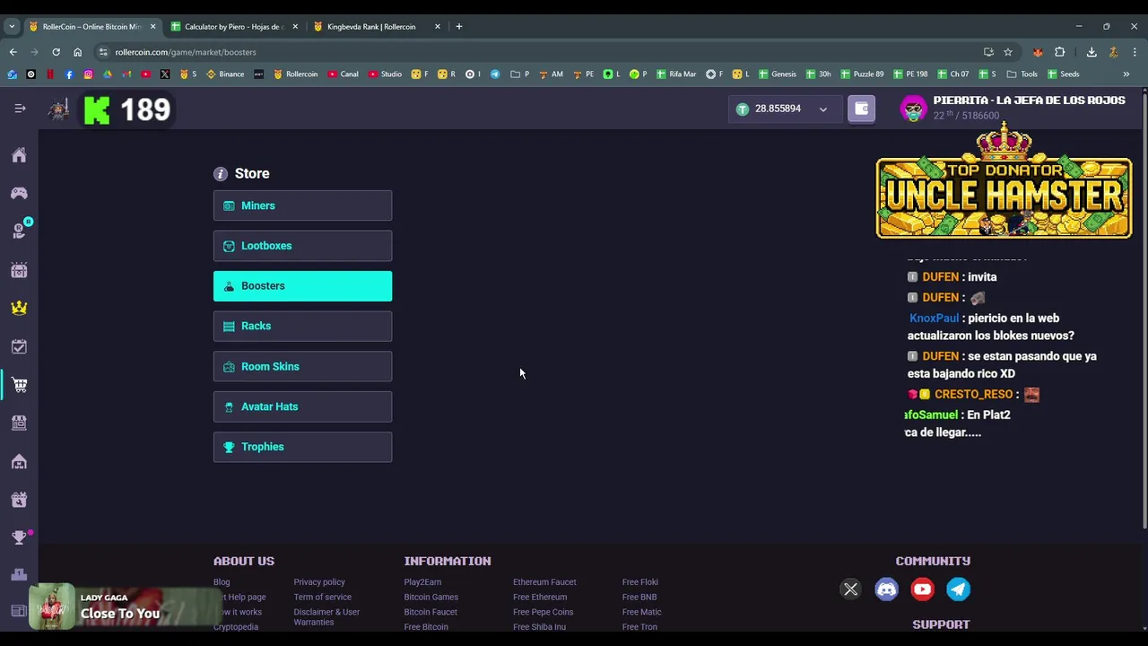Open the Tools bookmarks folder

tap(1022, 74)
